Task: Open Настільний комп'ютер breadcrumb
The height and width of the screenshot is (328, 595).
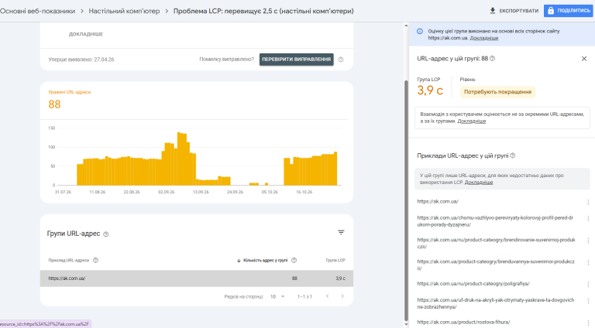Action: point(124,11)
